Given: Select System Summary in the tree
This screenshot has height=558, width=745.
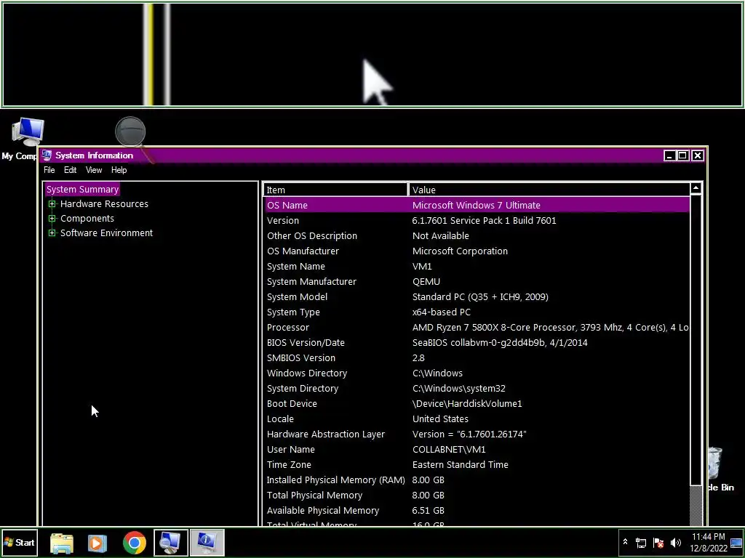Looking at the screenshot, I should (82, 190).
